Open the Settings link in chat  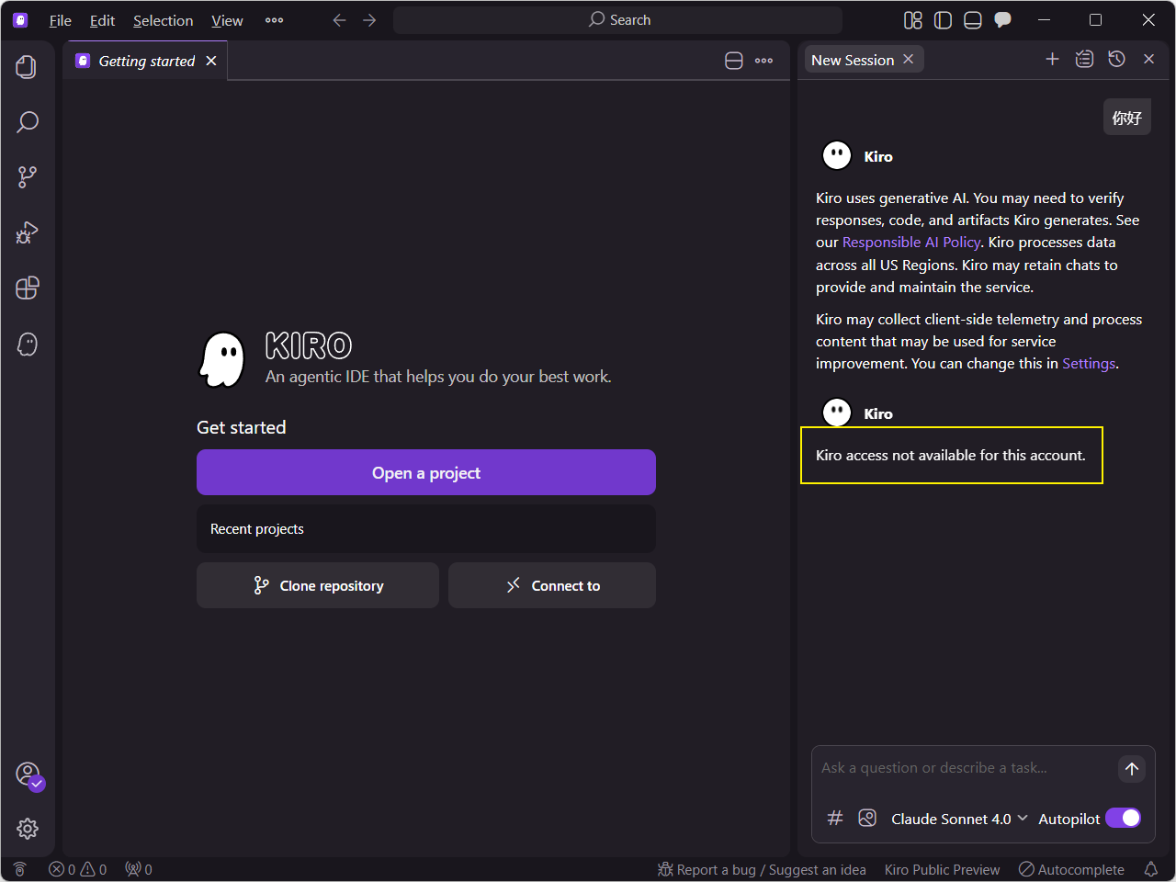tap(1089, 364)
